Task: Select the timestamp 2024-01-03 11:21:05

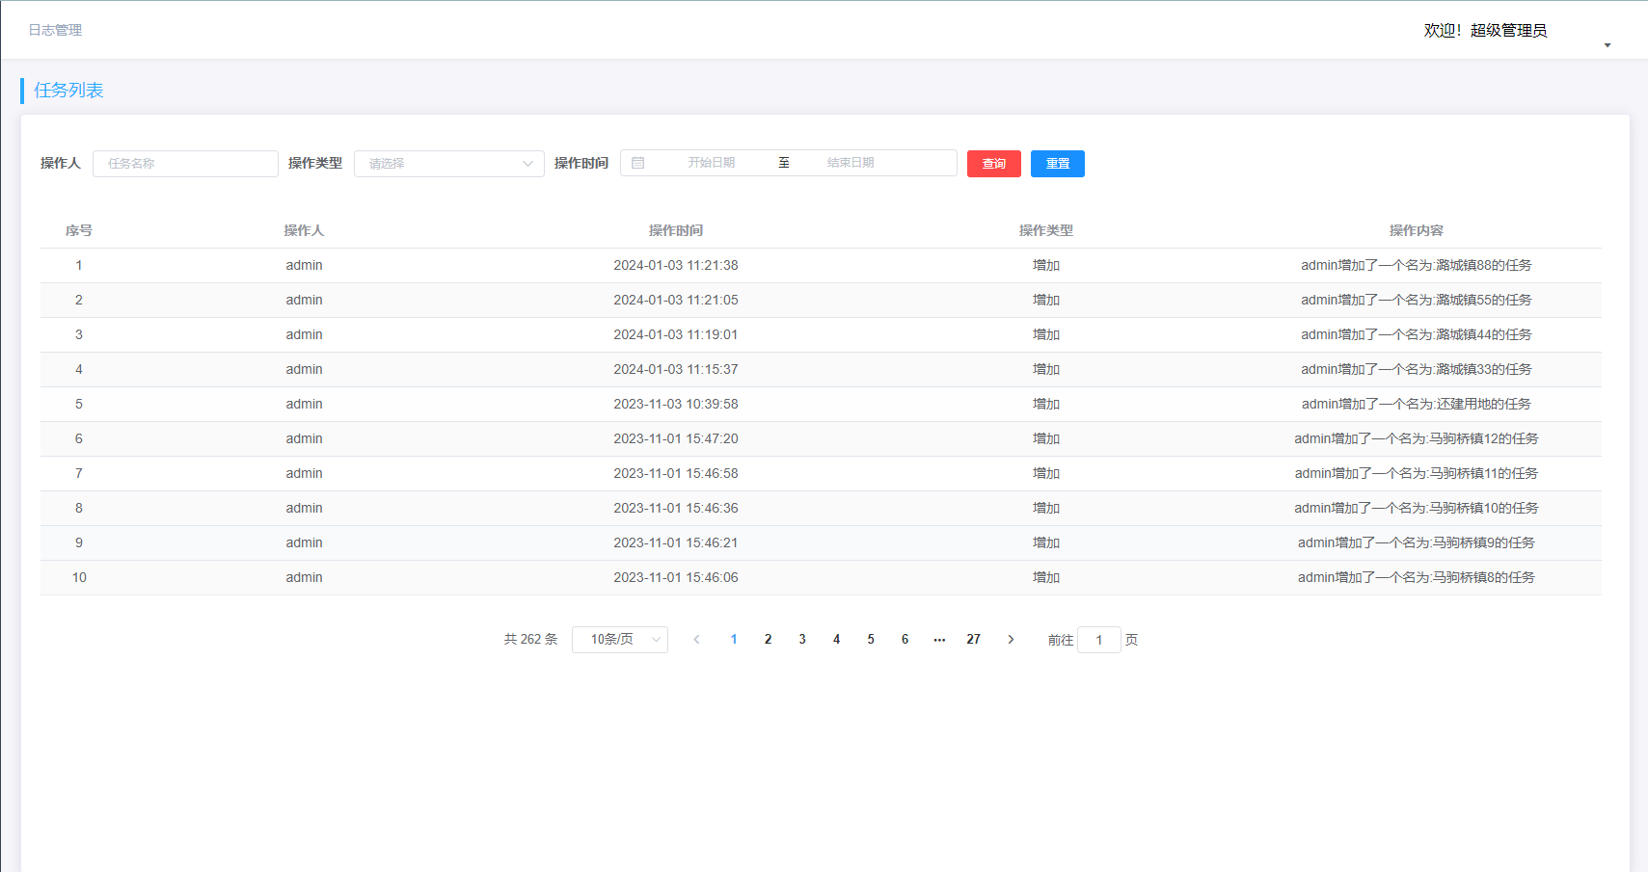Action: coord(676,300)
